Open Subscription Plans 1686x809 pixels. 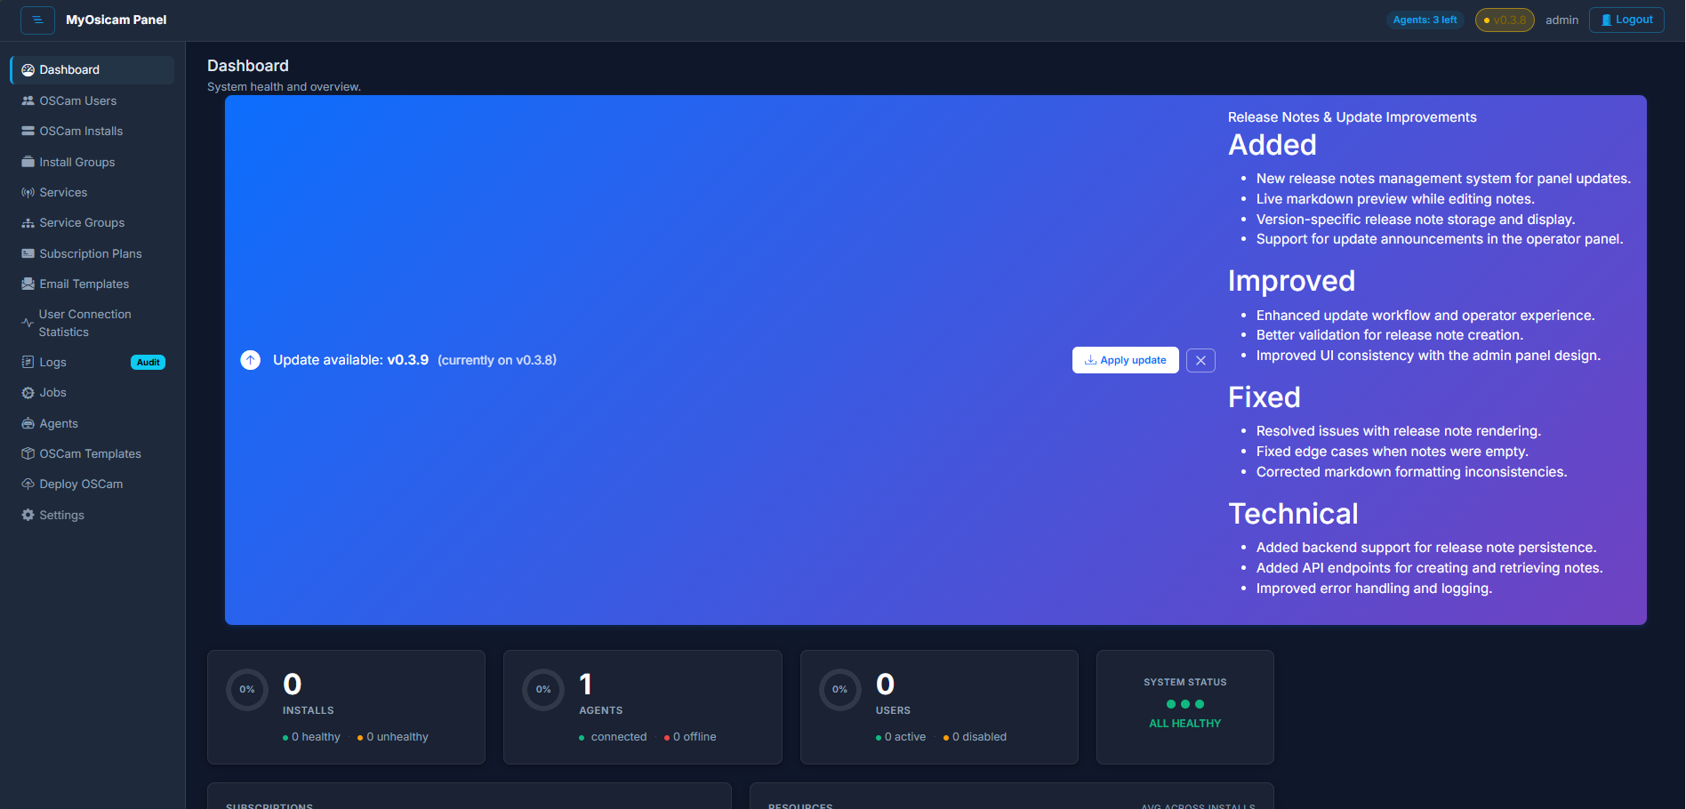tap(92, 253)
